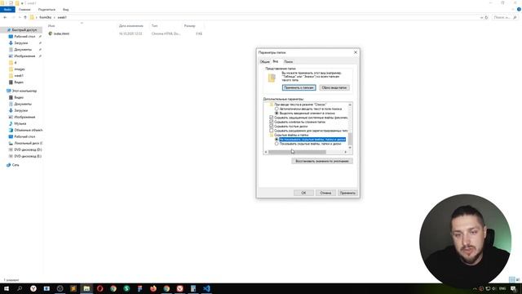522x294 pixels.
Task: Toggle 'Скрывать пустые диски' checkbox
Action: (272, 127)
